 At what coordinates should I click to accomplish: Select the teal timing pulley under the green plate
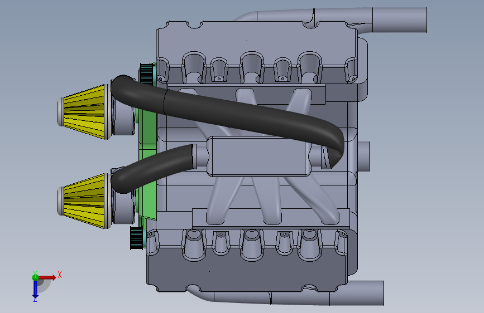pos(138,238)
